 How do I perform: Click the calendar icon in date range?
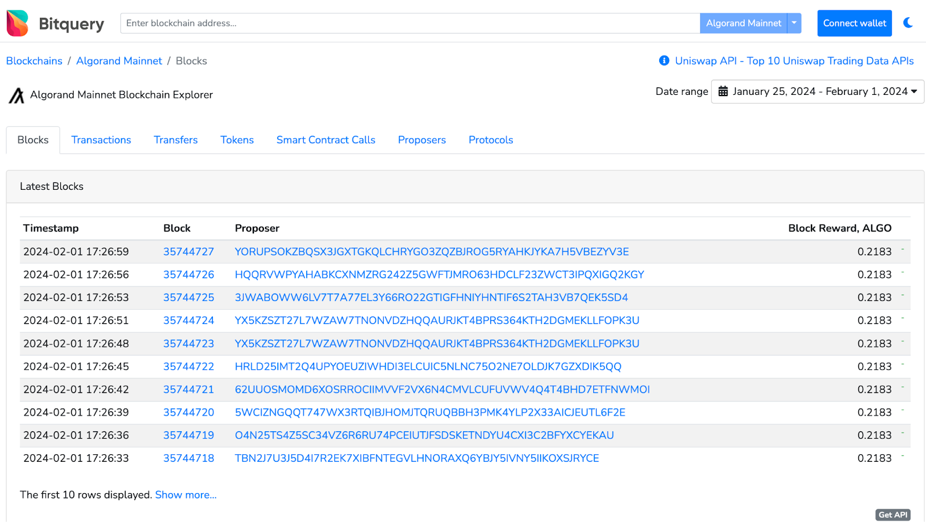pyautogui.click(x=723, y=91)
